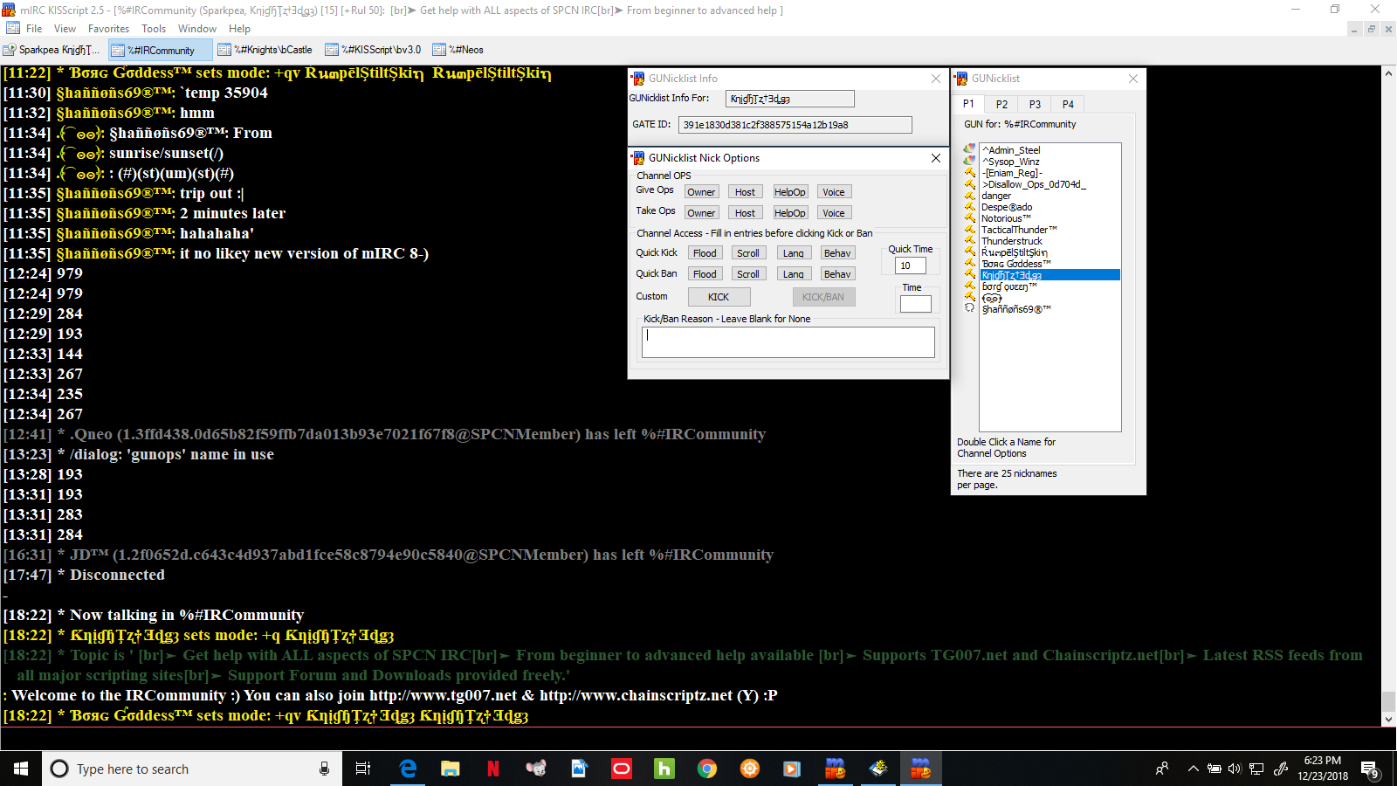Open the Windows Start menu
Screen dimensions: 1397x786
21,769
